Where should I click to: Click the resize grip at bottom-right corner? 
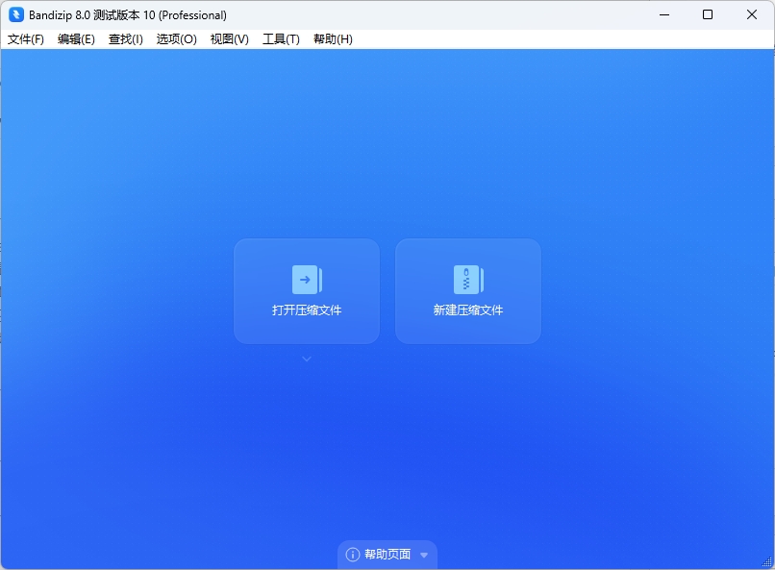(x=767, y=563)
